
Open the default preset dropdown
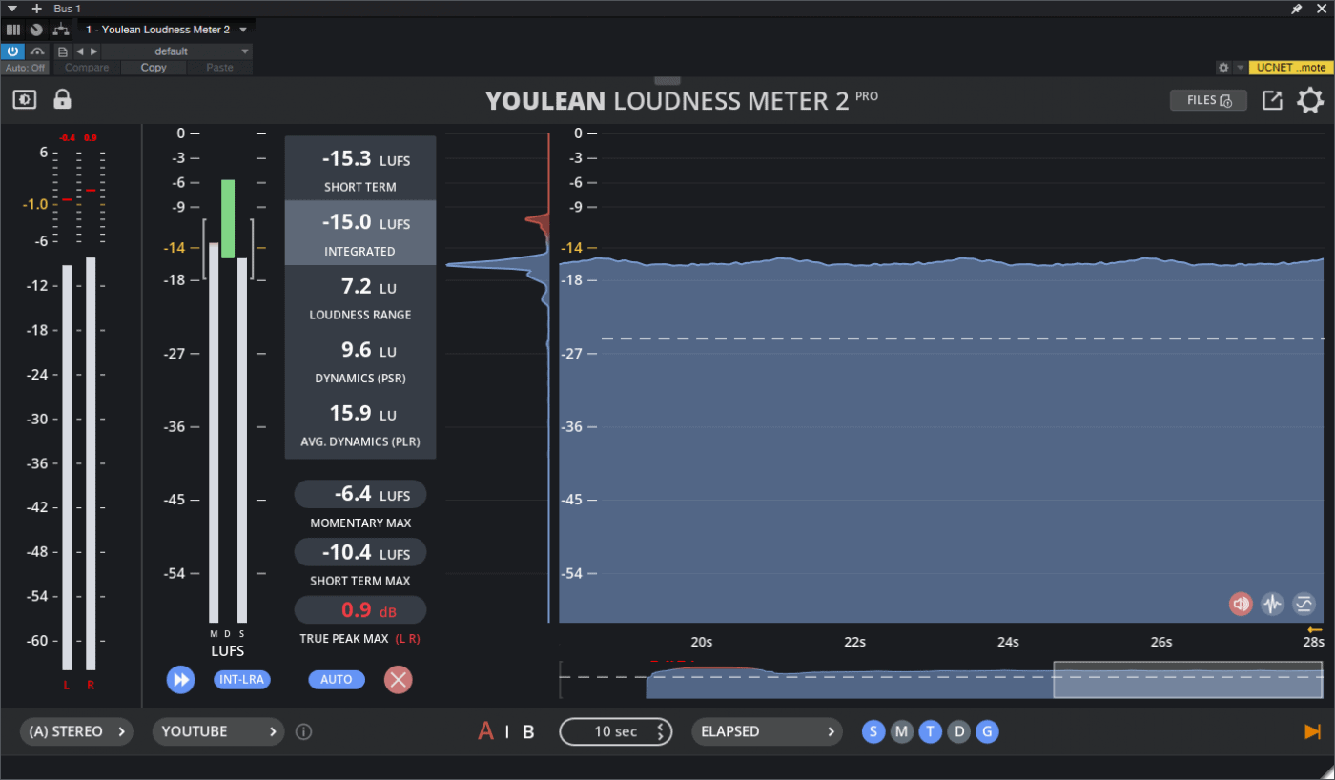177,51
